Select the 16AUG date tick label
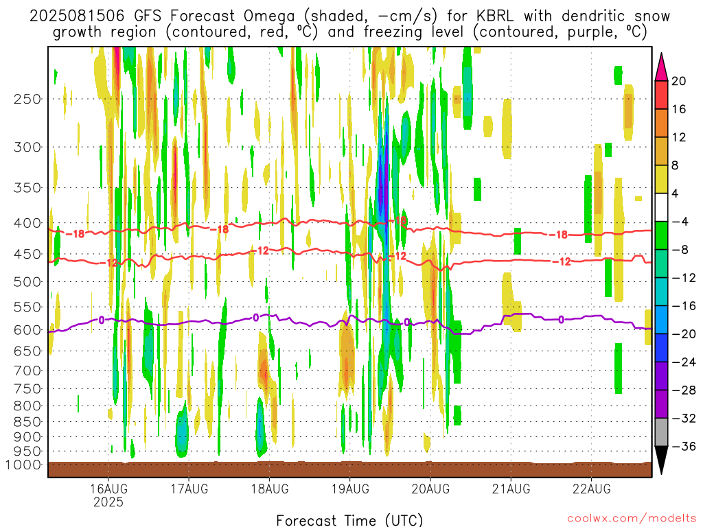The image size is (703, 527). click(x=108, y=489)
